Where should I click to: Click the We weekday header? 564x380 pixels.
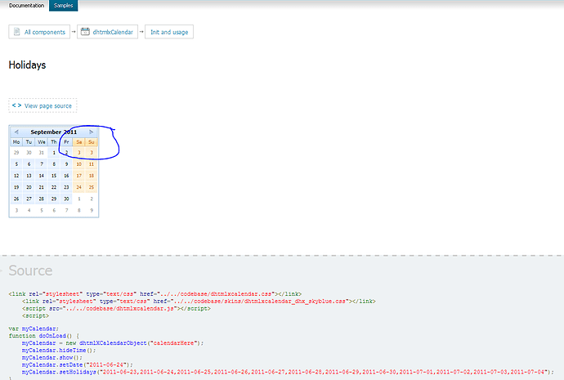click(42, 142)
